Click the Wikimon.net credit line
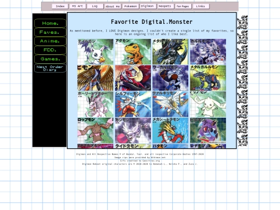 pos(140,157)
